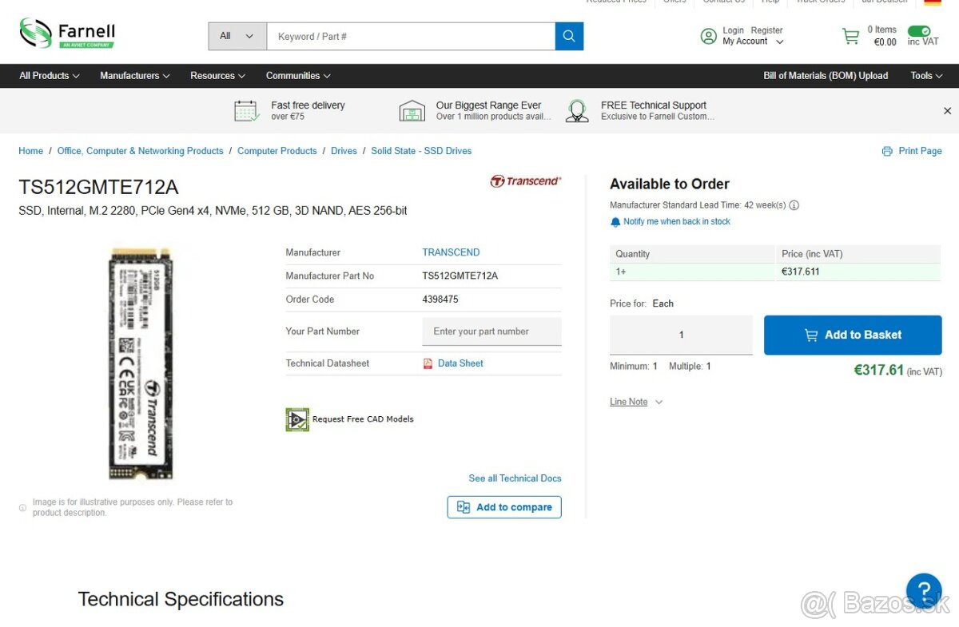Click the notify-me bell icon
This screenshot has width=959, height=627.
pos(615,221)
